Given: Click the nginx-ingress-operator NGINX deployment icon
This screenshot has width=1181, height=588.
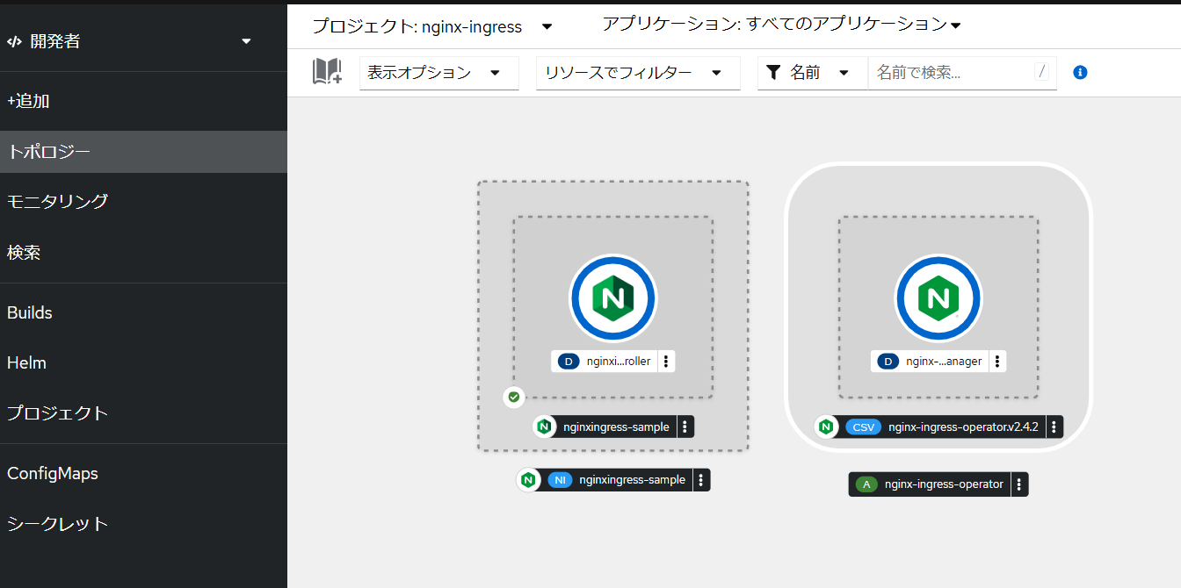Looking at the screenshot, I should (x=938, y=298).
